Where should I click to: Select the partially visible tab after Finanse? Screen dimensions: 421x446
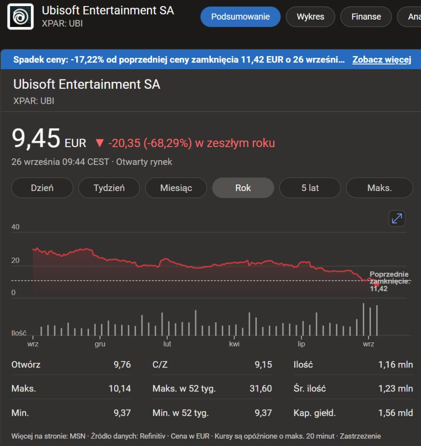click(412, 17)
